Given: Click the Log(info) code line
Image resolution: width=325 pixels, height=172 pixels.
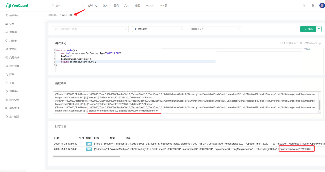Looking at the screenshot, I should click(x=67, y=56).
